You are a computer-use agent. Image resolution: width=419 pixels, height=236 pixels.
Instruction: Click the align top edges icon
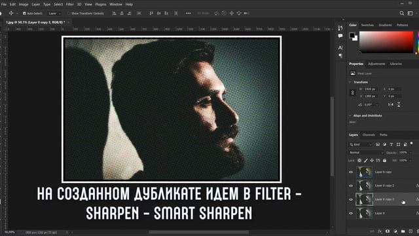click(x=151, y=13)
